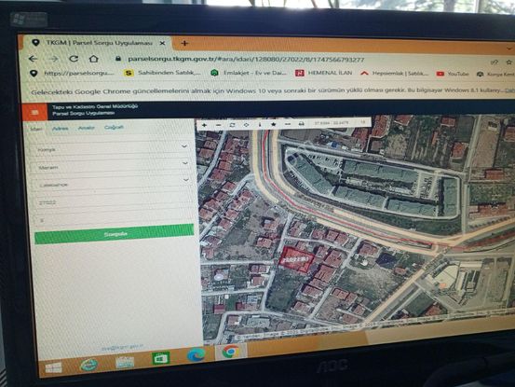This screenshot has height=387, width=515.
Task: Expand the district dropdown showing Meram
Action: (x=112, y=165)
